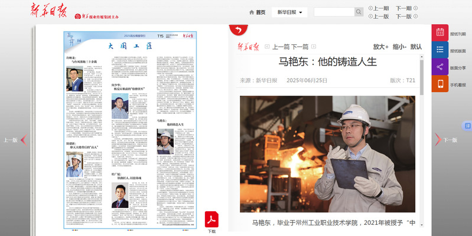Go to previous issue 上一期
This screenshot has width=472, height=236.
[379, 8]
